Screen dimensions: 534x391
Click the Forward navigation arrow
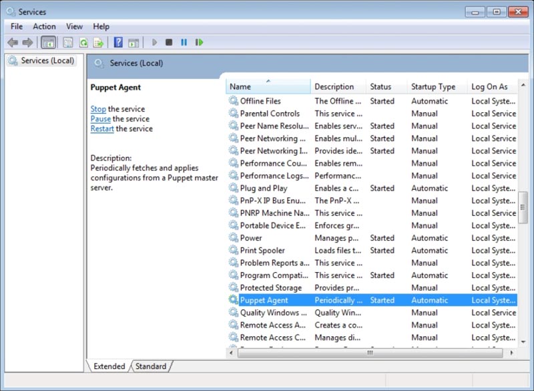pos(28,42)
